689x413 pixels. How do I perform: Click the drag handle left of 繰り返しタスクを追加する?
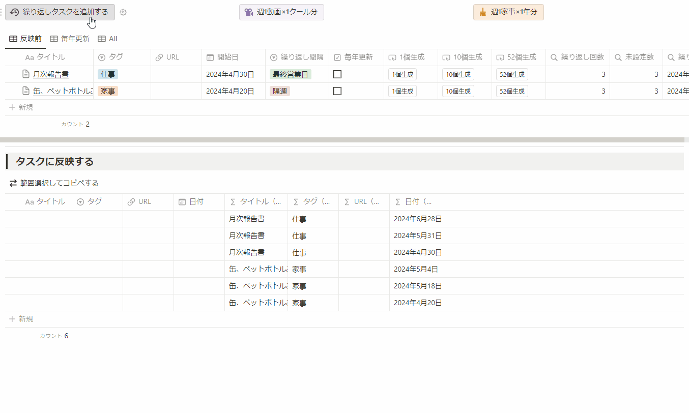[2, 12]
